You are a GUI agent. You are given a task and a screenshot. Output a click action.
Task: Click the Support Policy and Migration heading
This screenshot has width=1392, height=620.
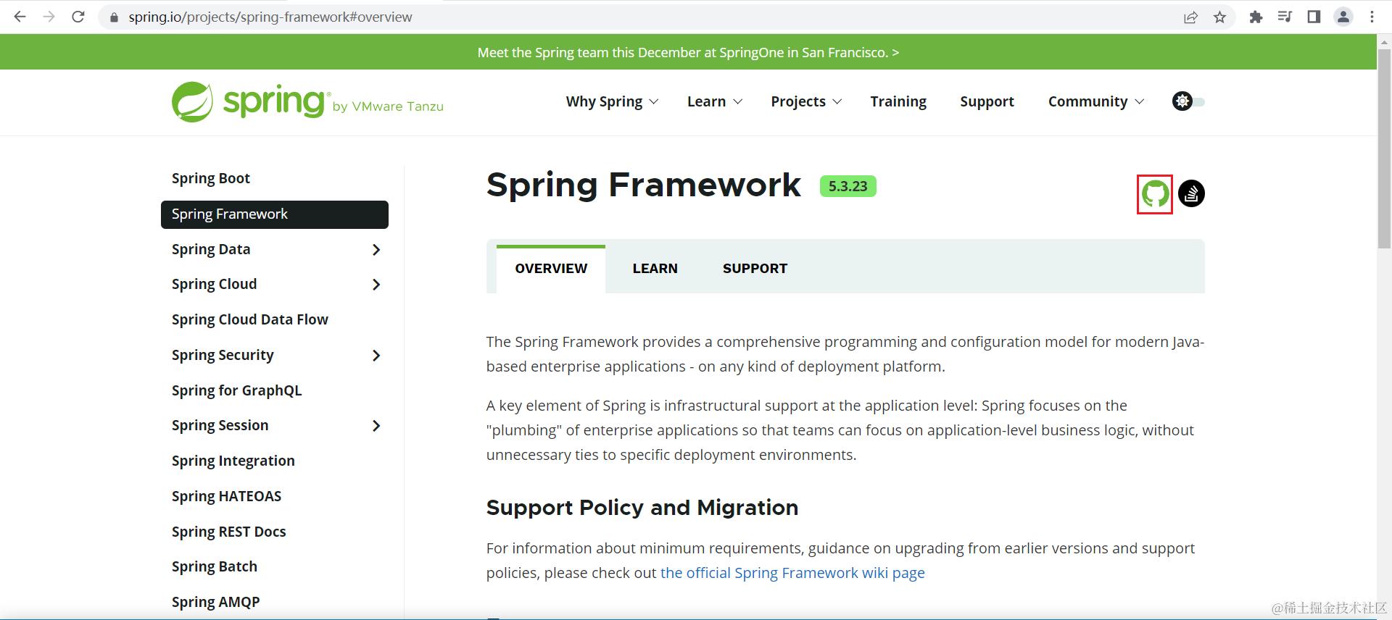(642, 508)
